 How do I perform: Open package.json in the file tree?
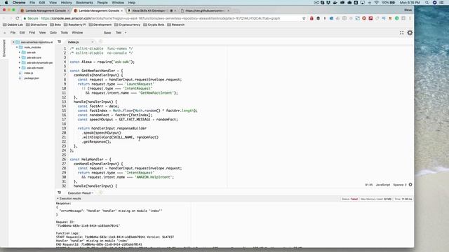(x=32, y=78)
